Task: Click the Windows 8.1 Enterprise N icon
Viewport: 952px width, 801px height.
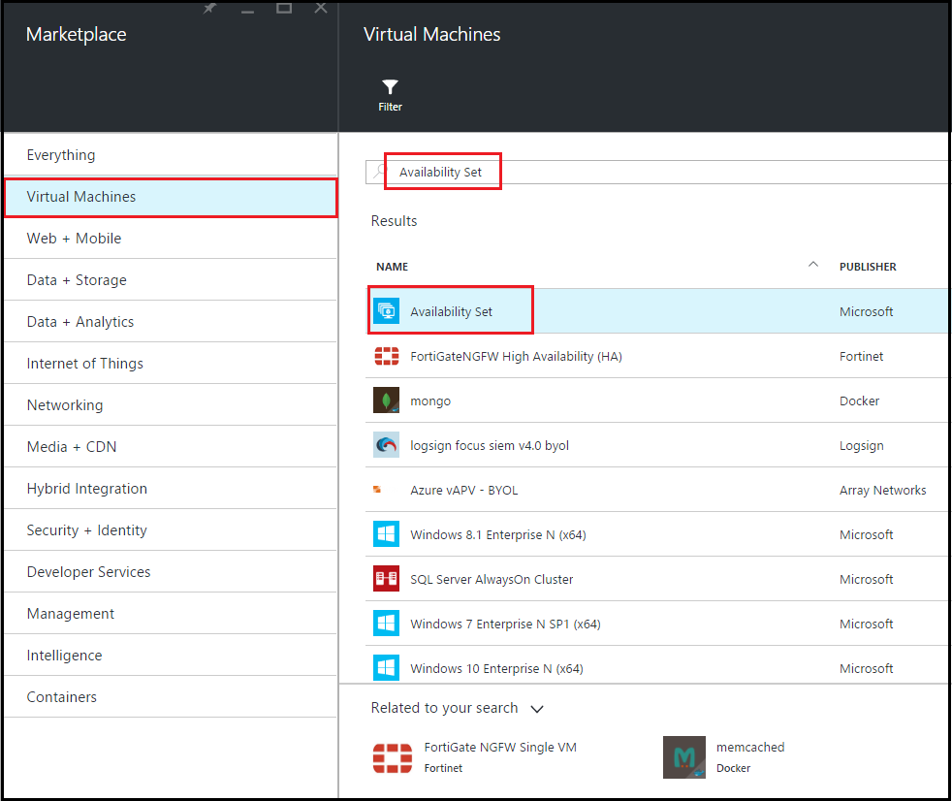Action: click(x=386, y=534)
